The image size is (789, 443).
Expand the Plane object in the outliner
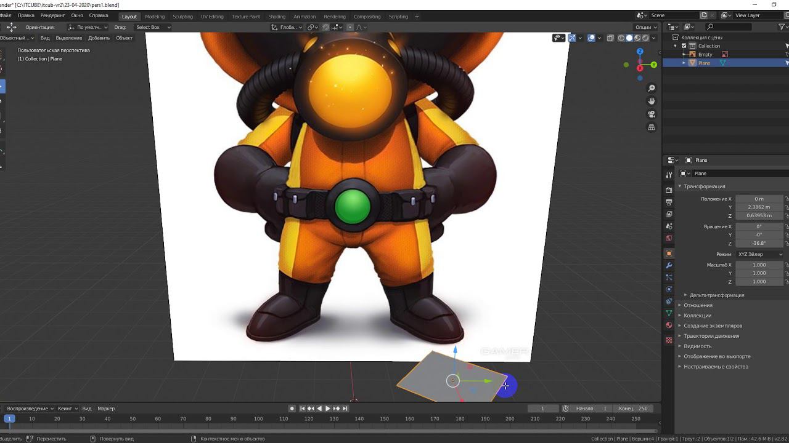(684, 63)
